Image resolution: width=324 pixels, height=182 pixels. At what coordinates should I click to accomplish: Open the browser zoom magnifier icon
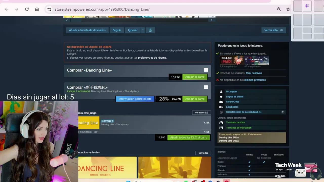279,9
